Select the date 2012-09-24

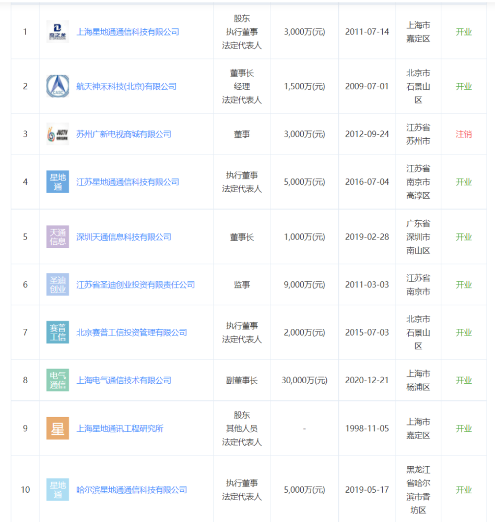367,134
